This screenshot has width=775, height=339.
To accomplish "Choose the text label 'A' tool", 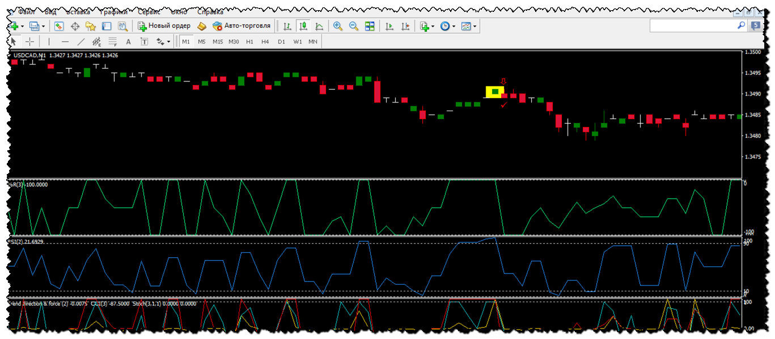I will coord(128,41).
